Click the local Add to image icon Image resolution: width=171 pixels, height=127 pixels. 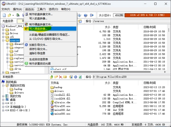(x=71, y=77)
